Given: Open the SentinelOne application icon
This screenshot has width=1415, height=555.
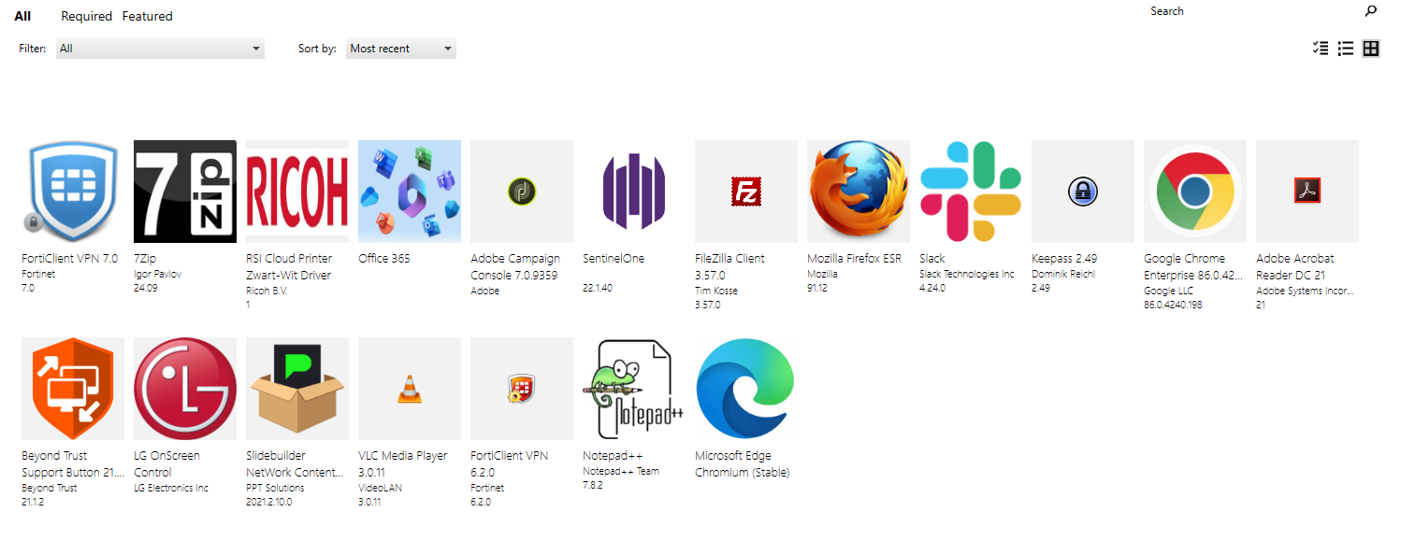Looking at the screenshot, I should coord(634,192).
